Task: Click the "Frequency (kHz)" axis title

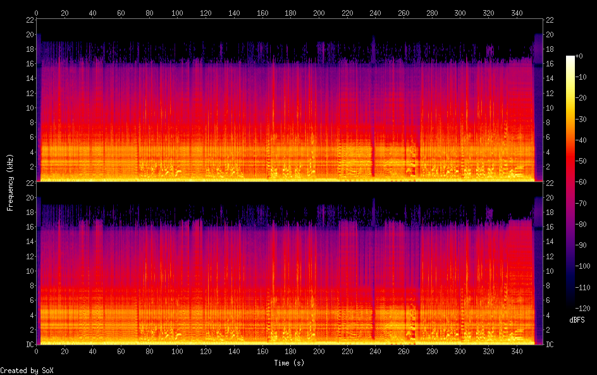Action: 10,183
